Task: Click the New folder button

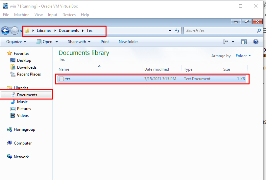Action: coord(128,42)
